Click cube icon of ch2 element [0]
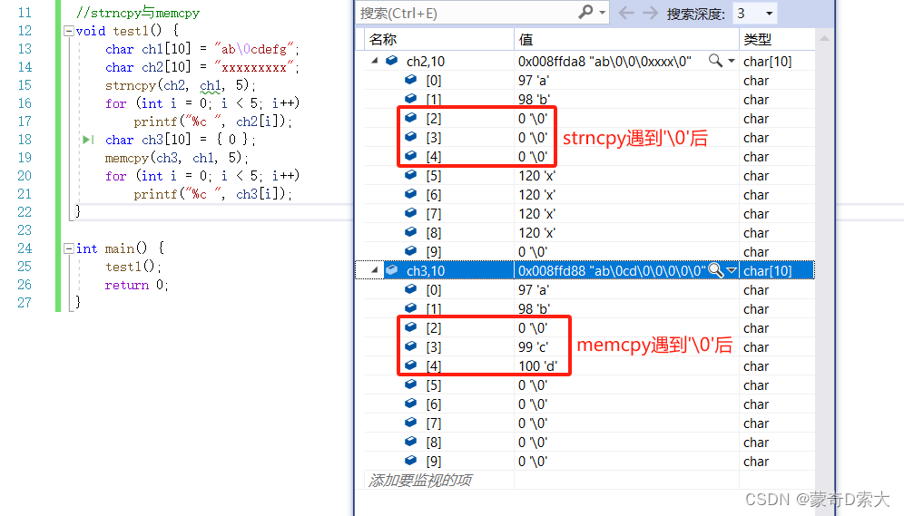 (x=410, y=80)
